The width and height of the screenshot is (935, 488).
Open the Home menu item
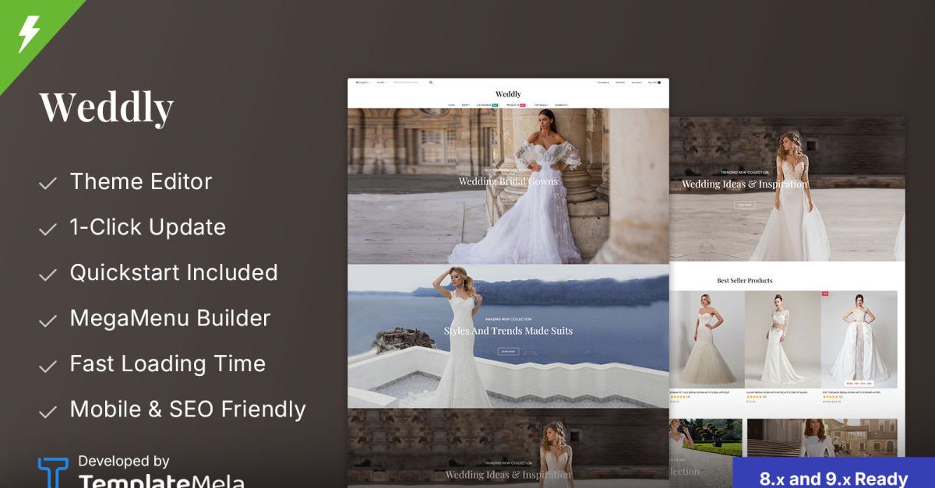click(x=451, y=104)
